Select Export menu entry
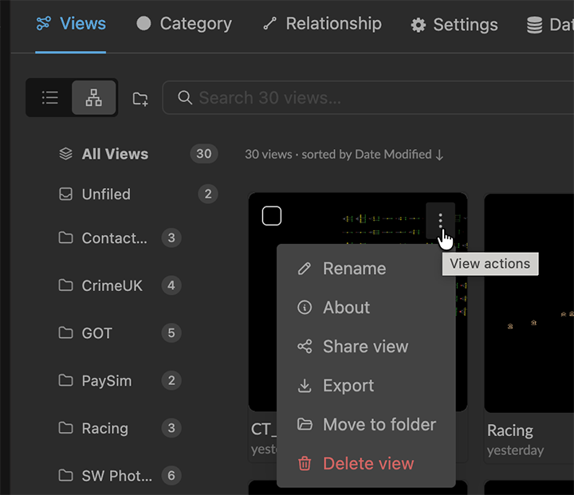 366,386
